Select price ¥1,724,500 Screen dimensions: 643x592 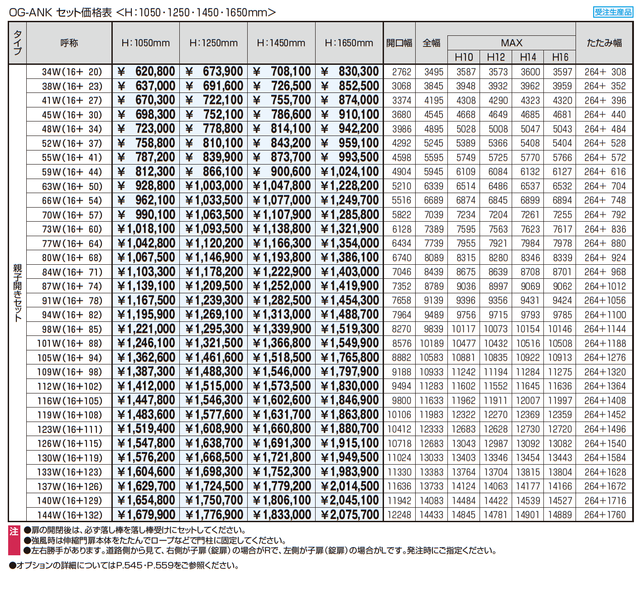[214, 486]
